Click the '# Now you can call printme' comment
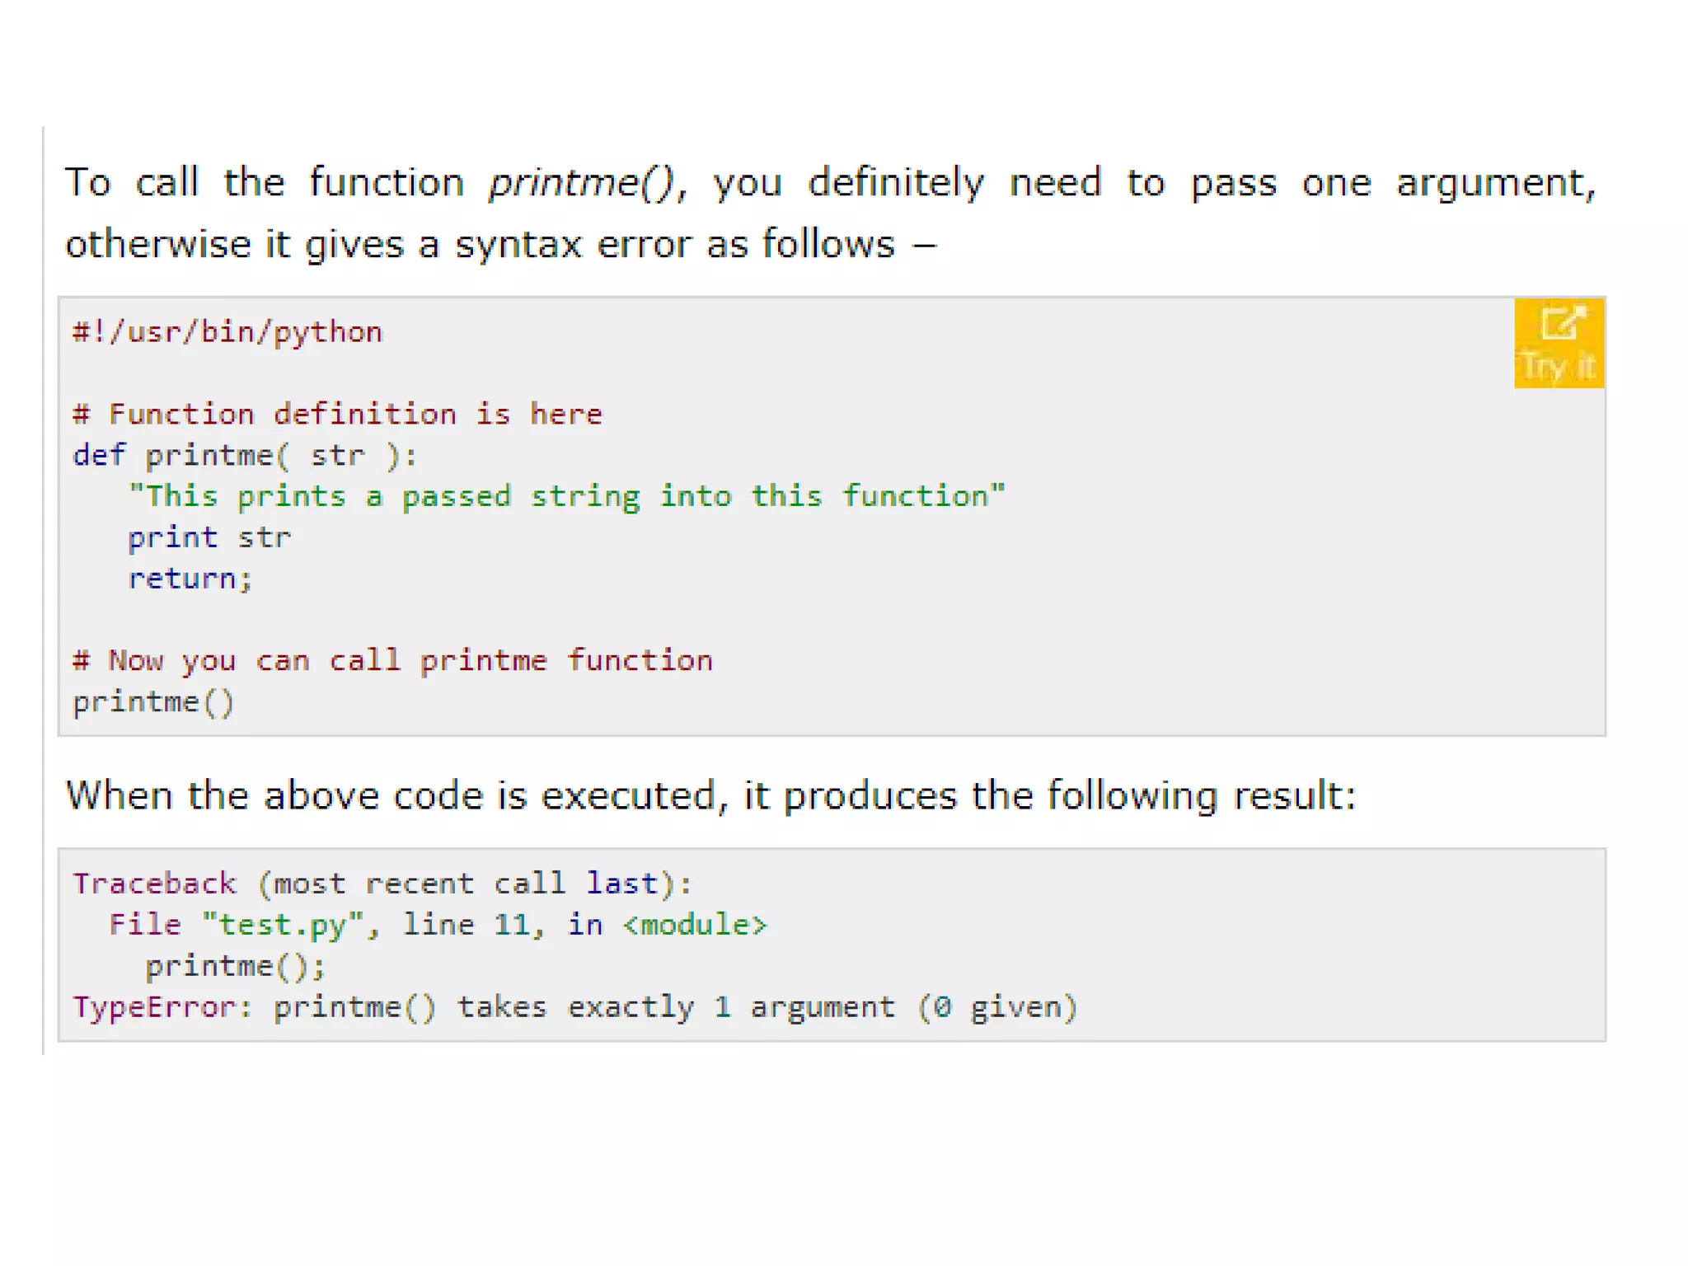The image size is (1688, 1266). pyautogui.click(x=392, y=661)
